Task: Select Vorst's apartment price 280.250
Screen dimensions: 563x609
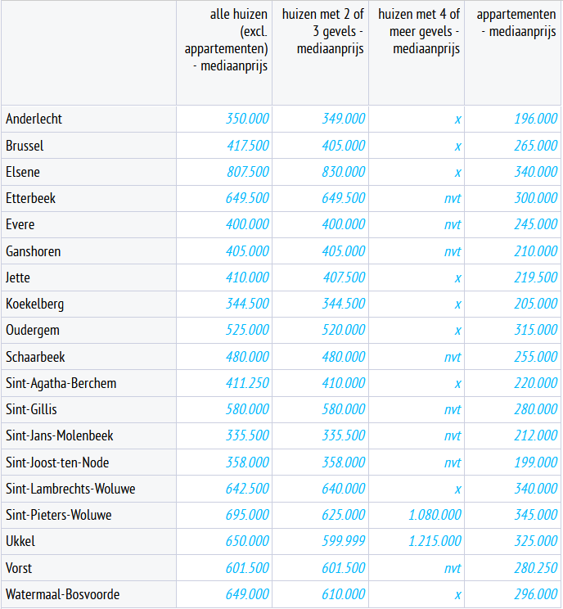Action: click(x=536, y=567)
